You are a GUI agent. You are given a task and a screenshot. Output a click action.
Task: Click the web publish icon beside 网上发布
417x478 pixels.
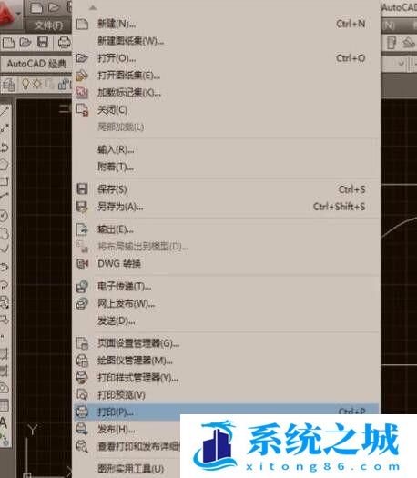click(x=82, y=303)
